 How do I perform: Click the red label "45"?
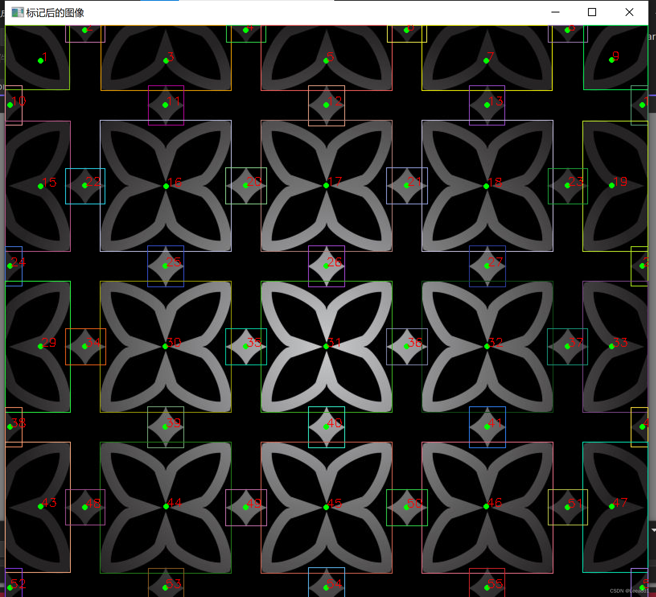(x=335, y=503)
